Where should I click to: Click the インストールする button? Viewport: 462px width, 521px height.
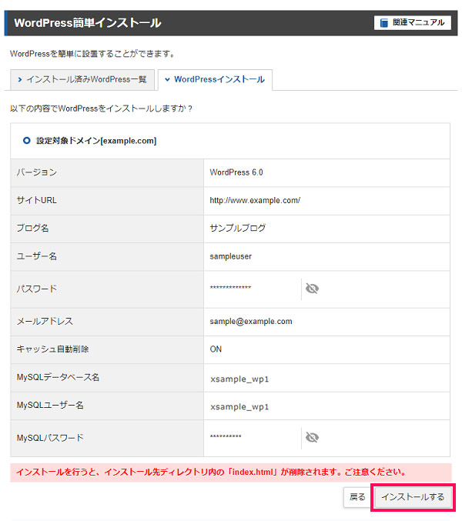point(413,496)
